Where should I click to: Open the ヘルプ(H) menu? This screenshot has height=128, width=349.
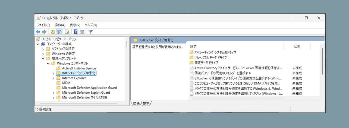point(91,25)
